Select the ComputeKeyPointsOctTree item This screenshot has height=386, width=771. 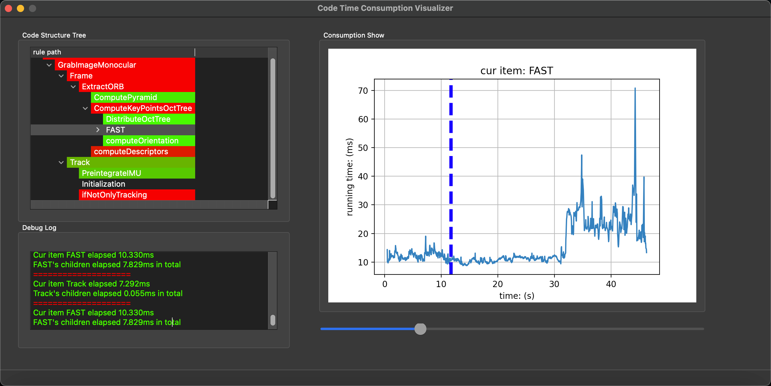pos(143,108)
